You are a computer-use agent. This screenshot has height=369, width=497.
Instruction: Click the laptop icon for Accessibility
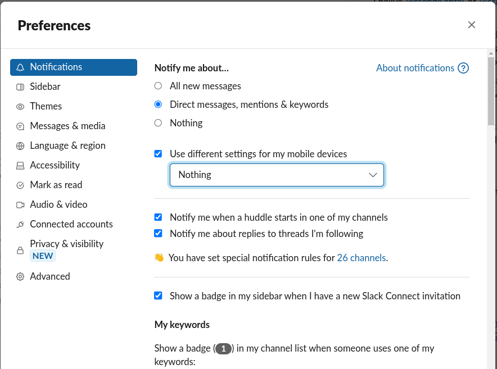tap(20, 165)
